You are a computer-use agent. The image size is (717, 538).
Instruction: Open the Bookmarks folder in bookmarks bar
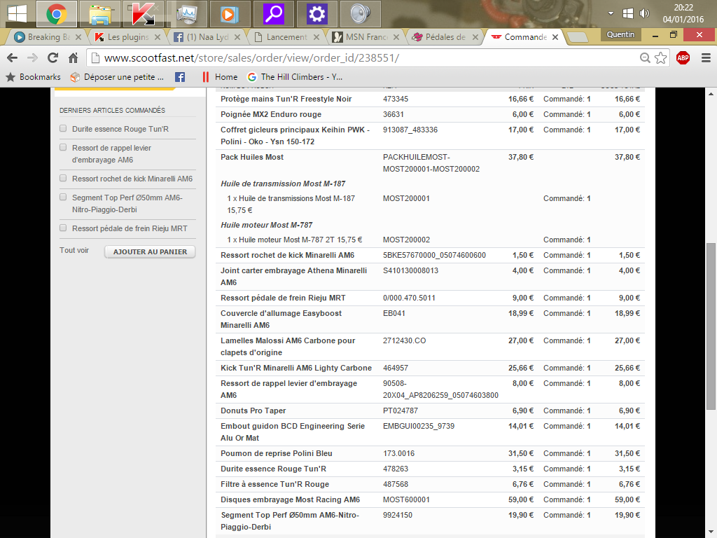click(x=34, y=77)
